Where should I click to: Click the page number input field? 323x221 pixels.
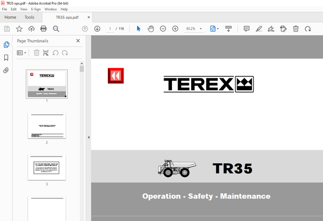[x=110, y=29]
